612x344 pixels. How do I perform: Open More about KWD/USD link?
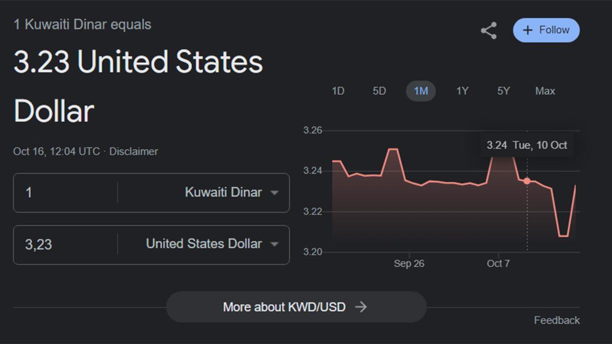pyautogui.click(x=284, y=307)
